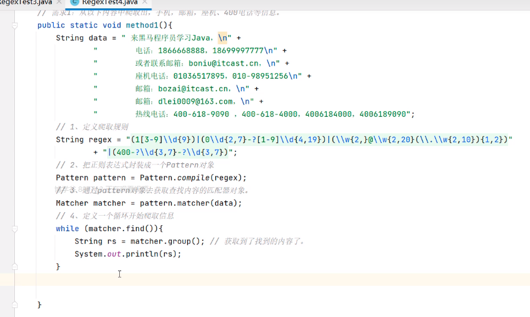This screenshot has width=530, height=317.
Task: Click the fold end marker at method1's closing brace
Action: [15, 305]
